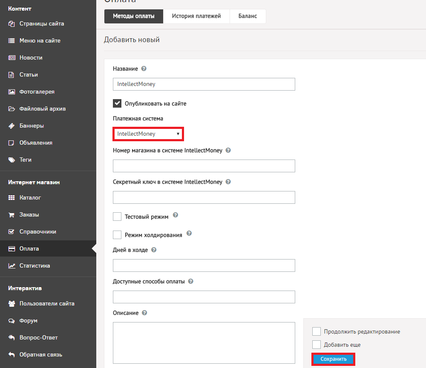Viewport: 426px width, 368px height.
Task: Open the Платежная система dropdown
Action: click(148, 134)
